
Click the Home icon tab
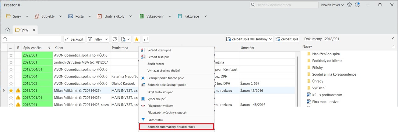(x=8, y=30)
